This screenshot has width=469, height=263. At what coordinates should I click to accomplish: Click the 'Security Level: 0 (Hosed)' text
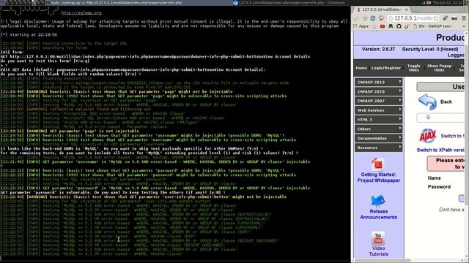point(430,49)
